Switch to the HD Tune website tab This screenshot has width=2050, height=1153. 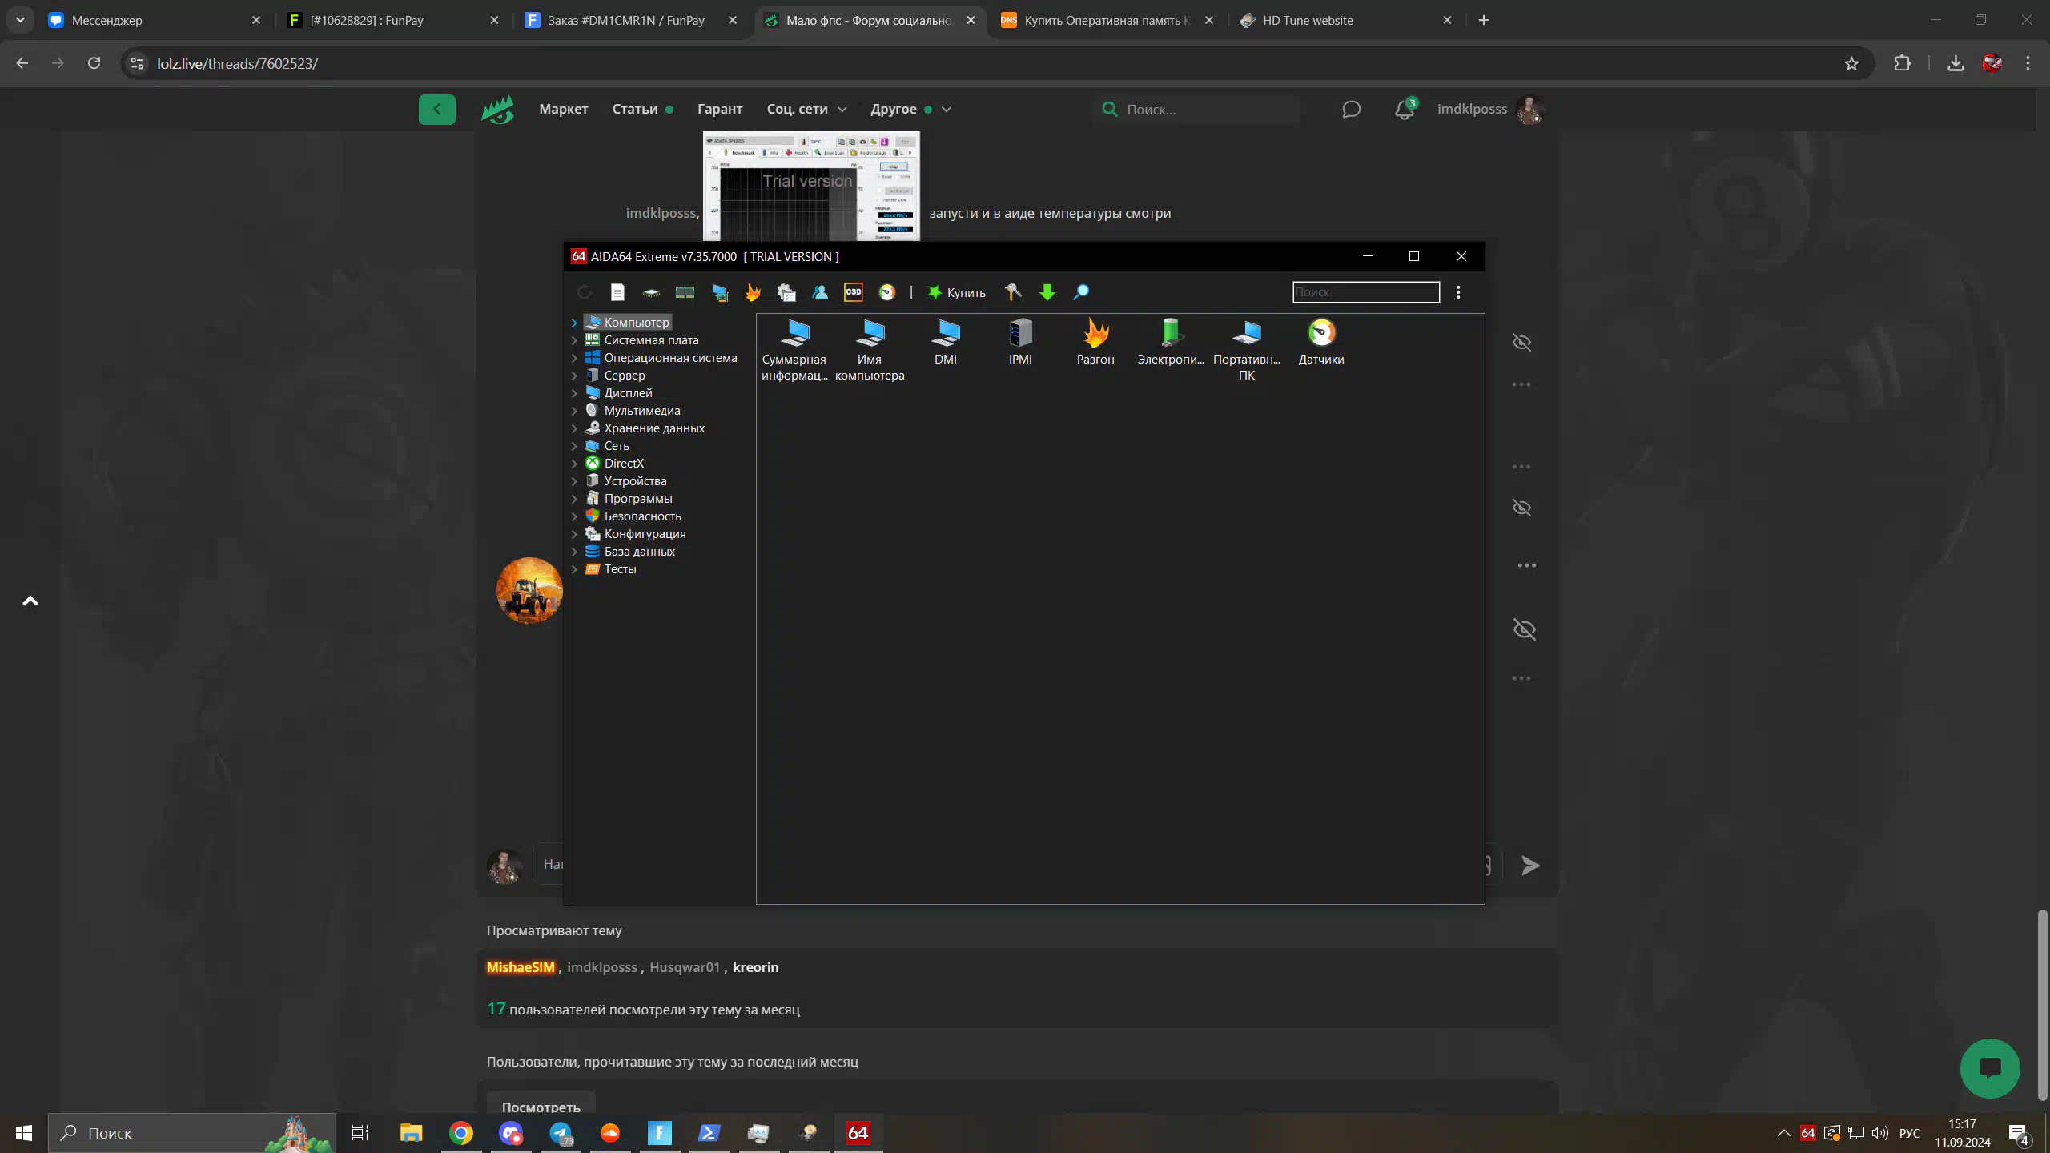coord(1345,21)
